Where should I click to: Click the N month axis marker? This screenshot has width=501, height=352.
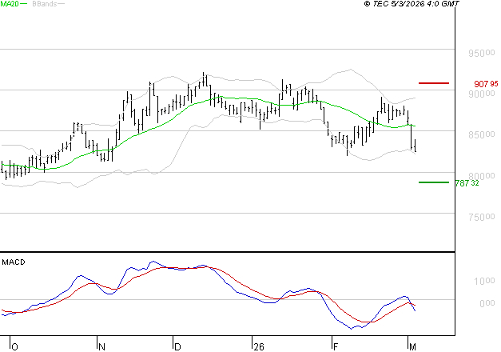click(101, 347)
